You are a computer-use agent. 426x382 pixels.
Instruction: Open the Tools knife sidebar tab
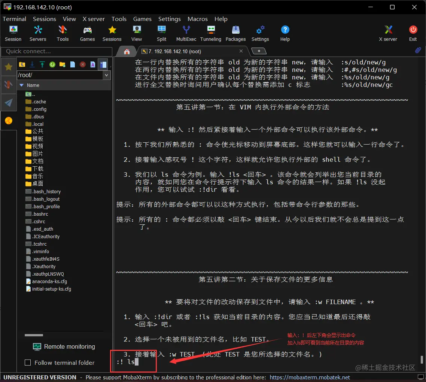point(9,85)
